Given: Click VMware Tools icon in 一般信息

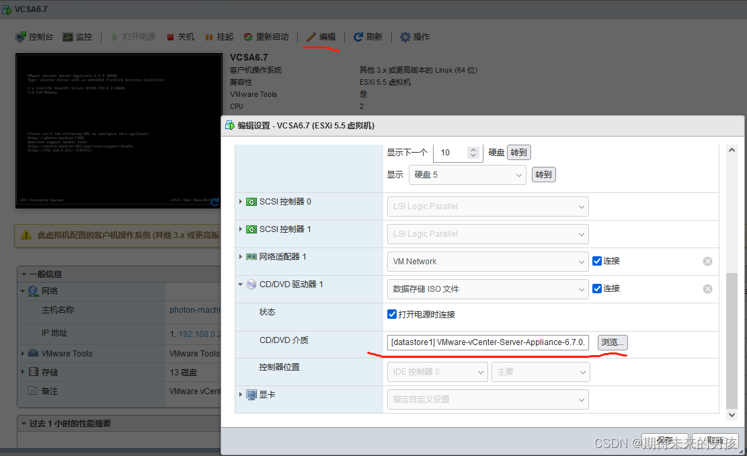Looking at the screenshot, I should pos(33,353).
